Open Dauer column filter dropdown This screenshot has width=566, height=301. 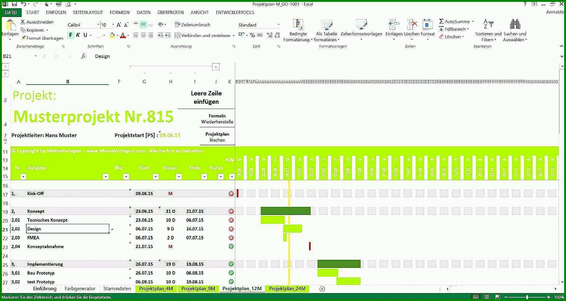pos(179,177)
